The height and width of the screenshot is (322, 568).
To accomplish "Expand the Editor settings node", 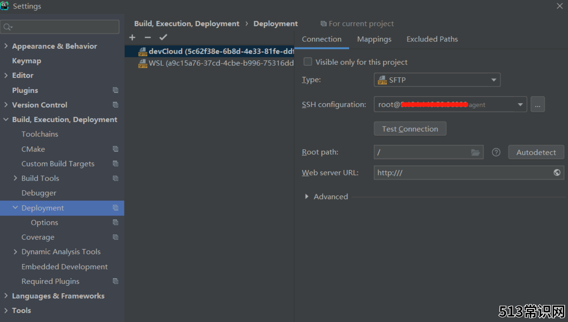I will (x=6, y=75).
